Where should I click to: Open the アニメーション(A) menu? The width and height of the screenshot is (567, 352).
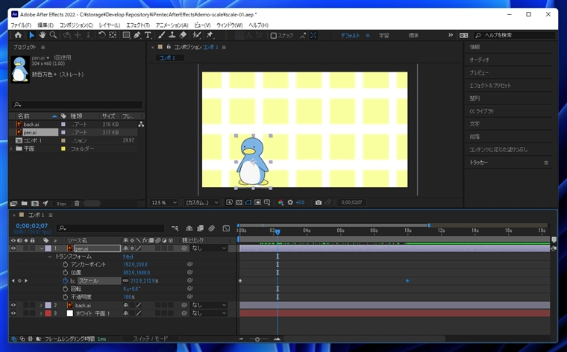172,25
